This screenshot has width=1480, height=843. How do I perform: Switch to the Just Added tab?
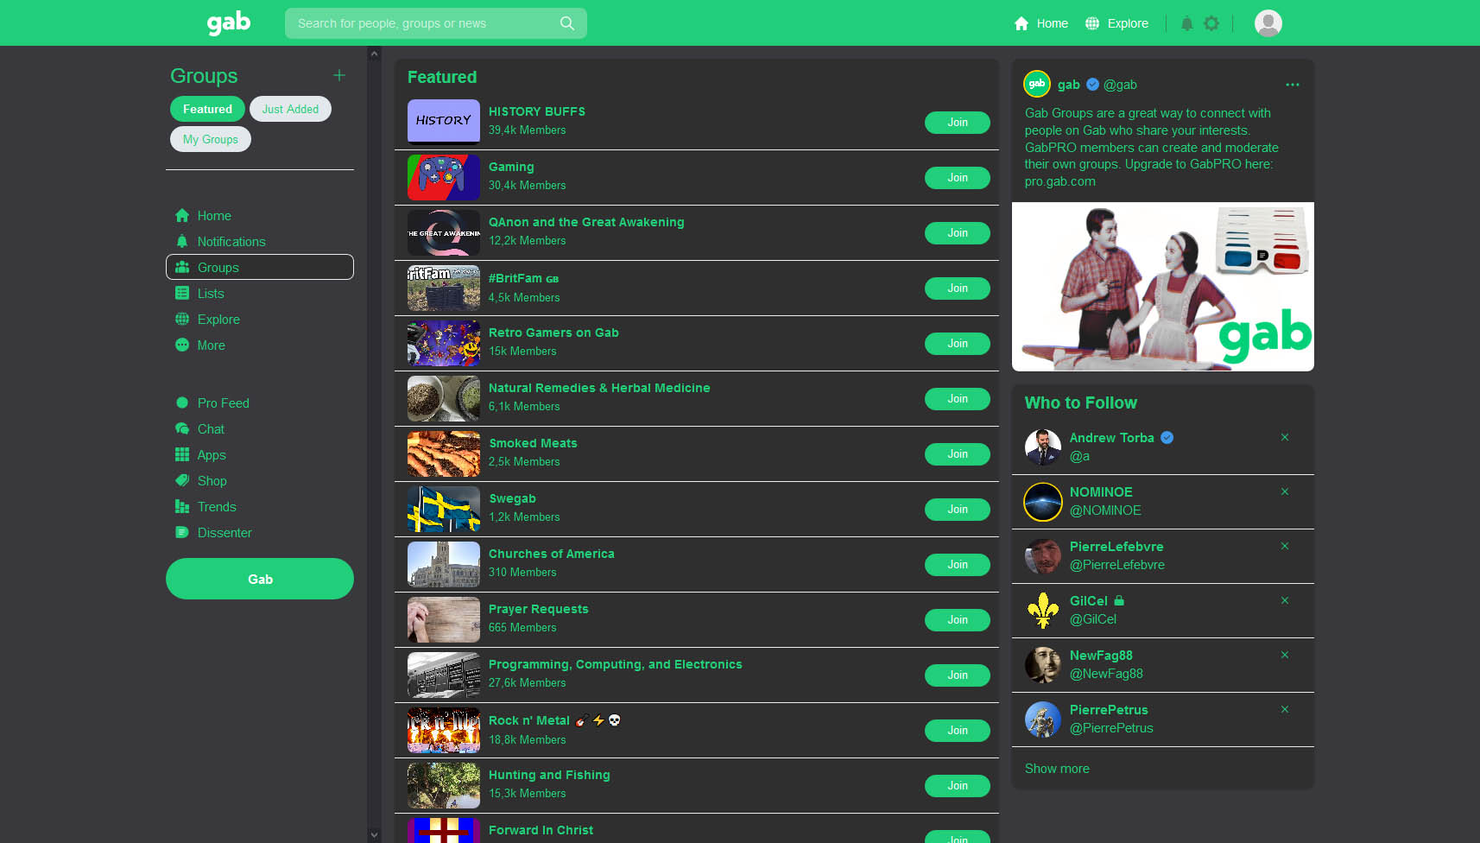(x=290, y=109)
